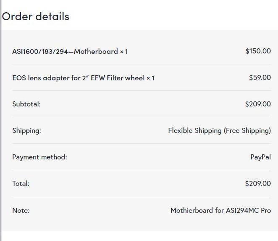
Task: Select the $150.00 motherboard price
Action: (258, 51)
